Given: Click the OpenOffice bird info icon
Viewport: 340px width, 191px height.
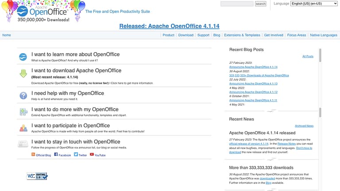Looking at the screenshot, I should tap(23, 57).
